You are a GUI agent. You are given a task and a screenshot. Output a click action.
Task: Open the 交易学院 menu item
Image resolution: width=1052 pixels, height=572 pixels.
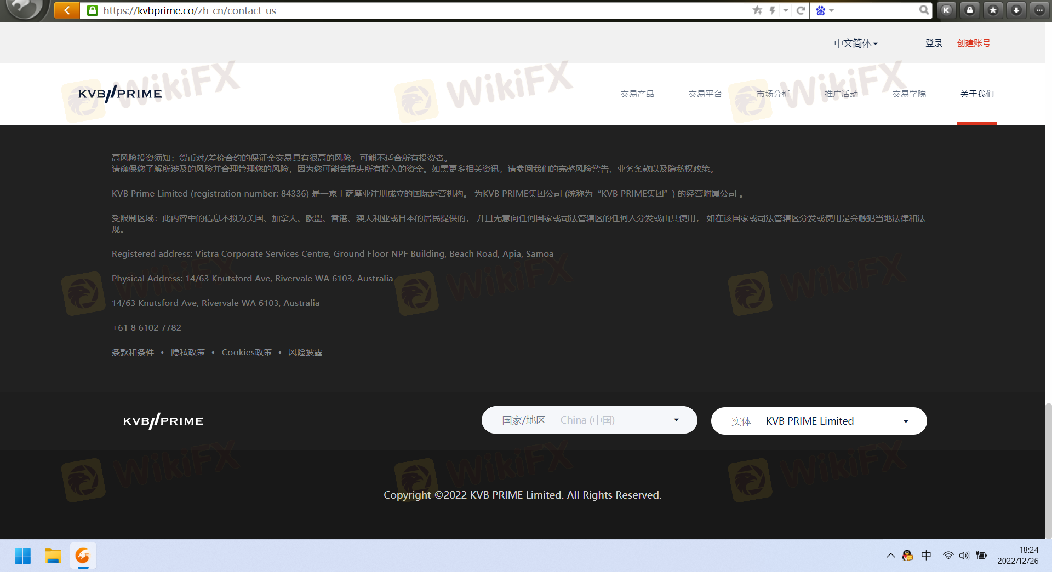[x=908, y=94]
